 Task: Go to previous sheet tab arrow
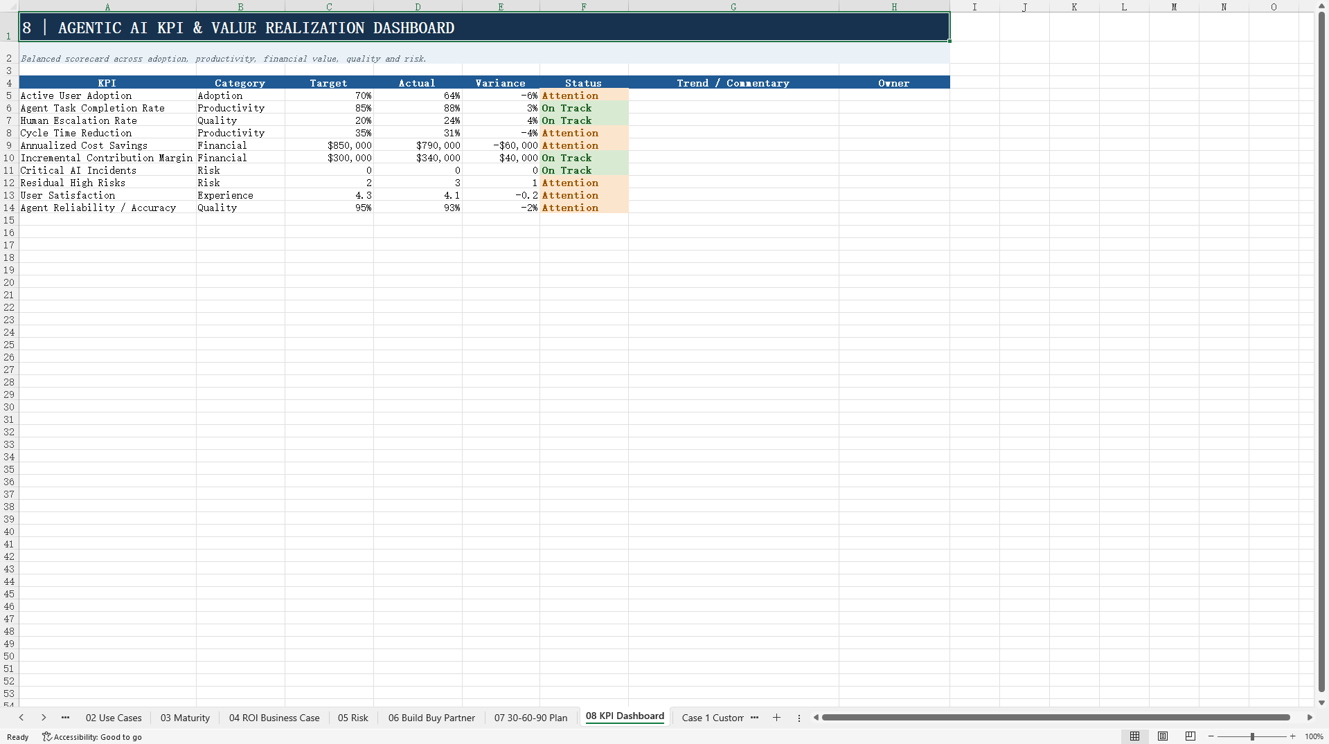coord(21,718)
